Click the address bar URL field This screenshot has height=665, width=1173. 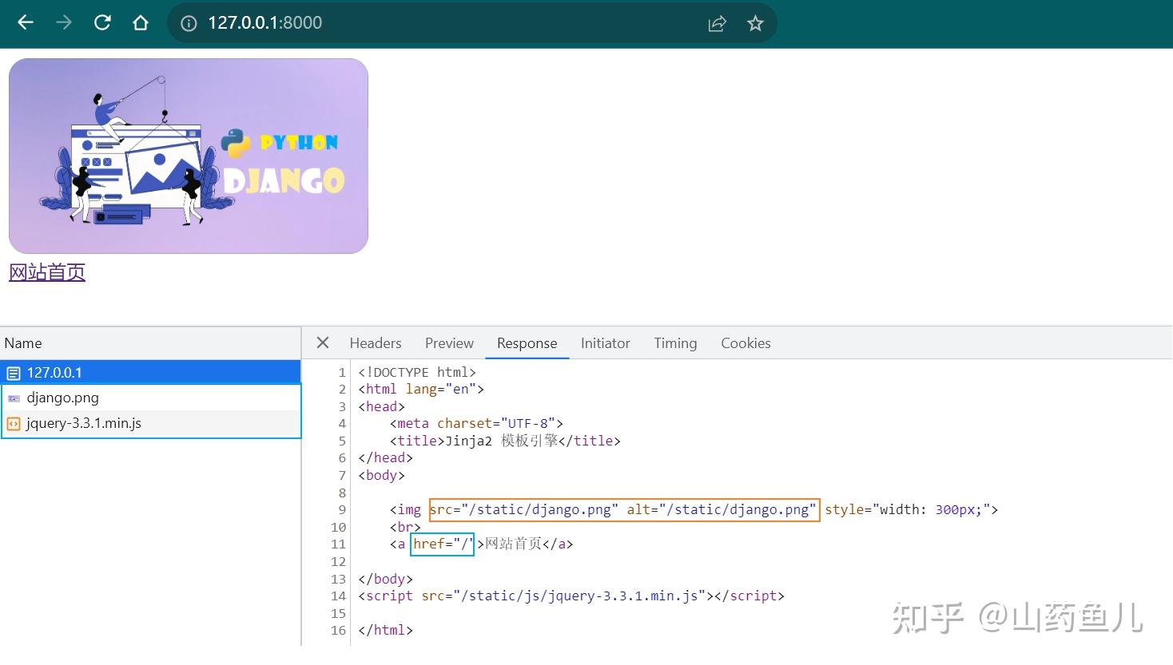pyautogui.click(x=447, y=23)
